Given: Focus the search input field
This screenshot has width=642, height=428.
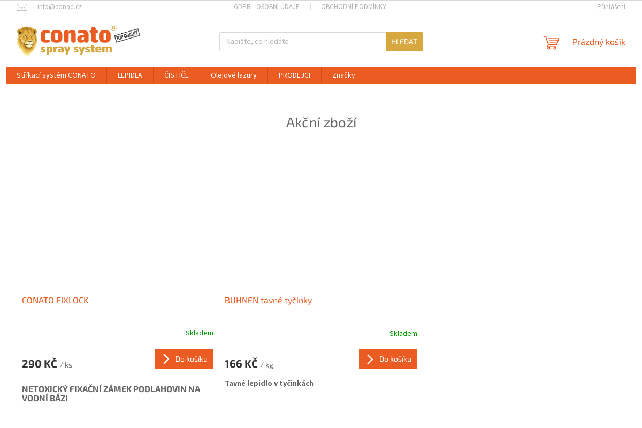Looking at the screenshot, I should point(302,42).
